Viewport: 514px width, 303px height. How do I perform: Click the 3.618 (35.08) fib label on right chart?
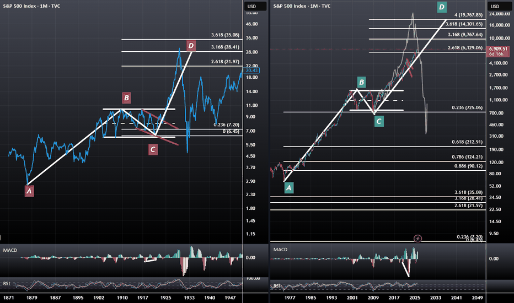pyautogui.click(x=468, y=192)
